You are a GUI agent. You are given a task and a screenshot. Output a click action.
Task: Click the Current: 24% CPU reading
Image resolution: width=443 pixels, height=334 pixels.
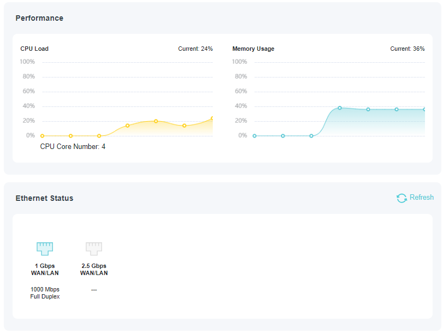coord(195,49)
